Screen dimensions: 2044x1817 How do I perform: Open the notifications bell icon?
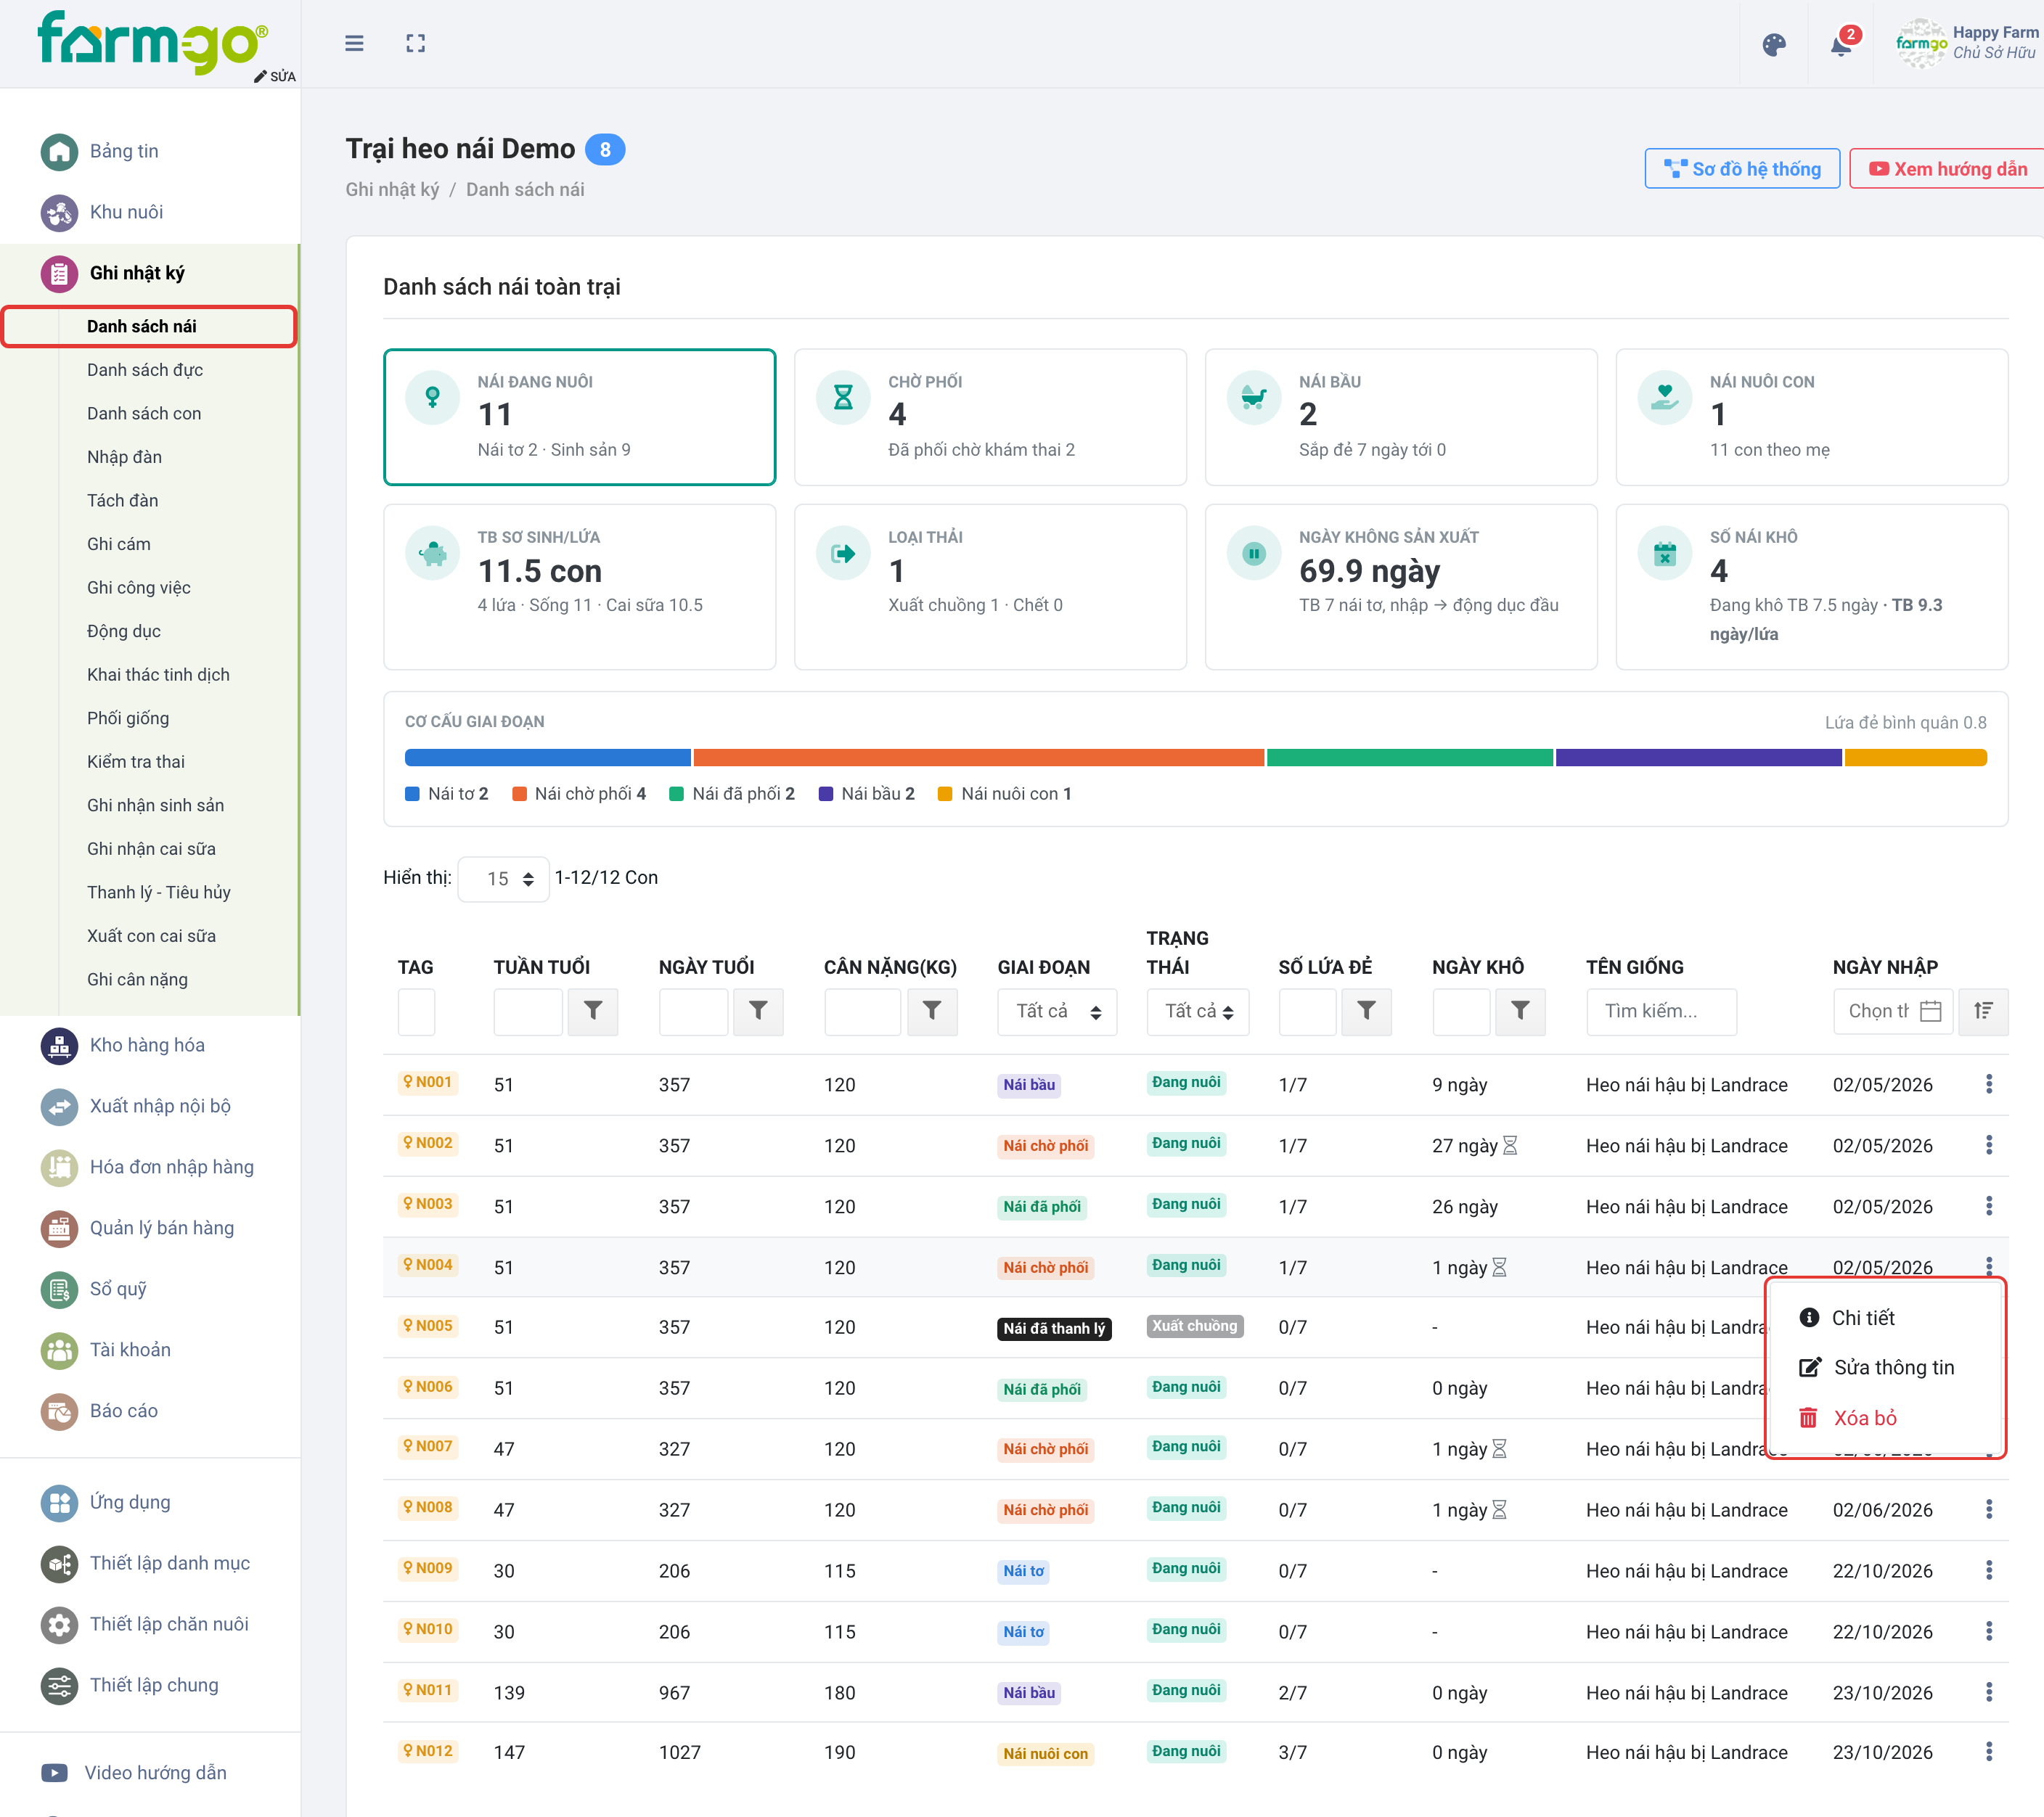point(1841,45)
